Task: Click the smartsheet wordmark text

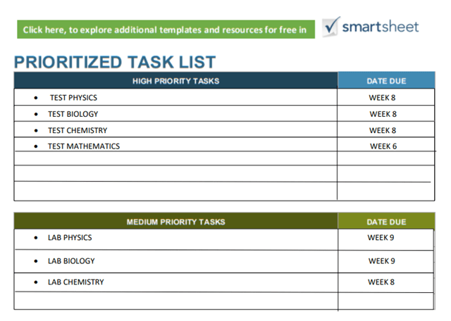Action: click(381, 27)
